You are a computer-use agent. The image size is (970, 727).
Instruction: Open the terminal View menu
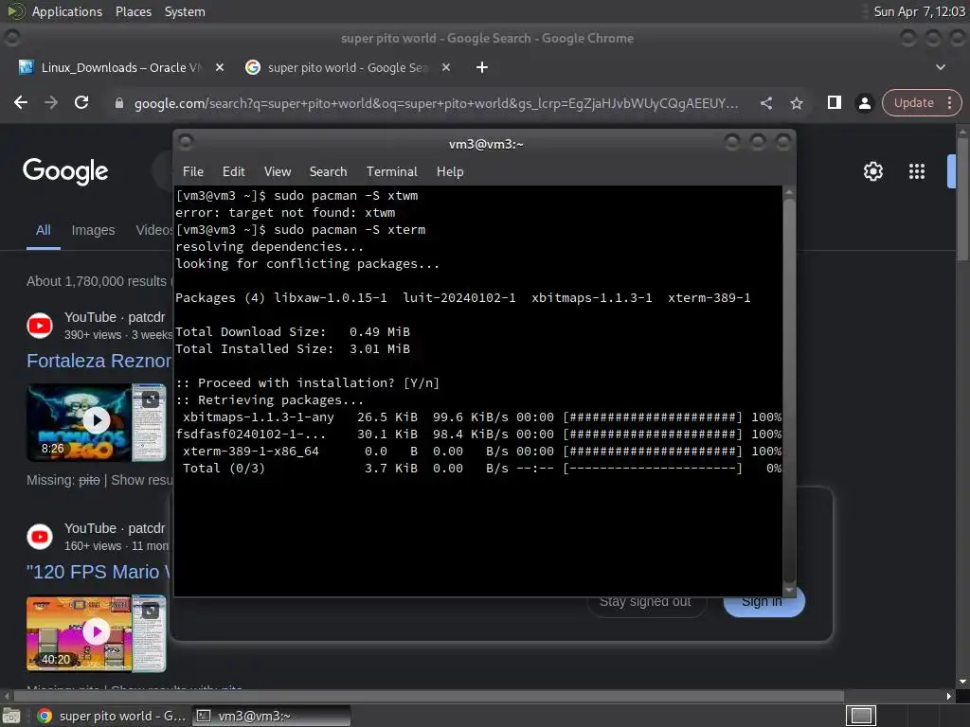[x=278, y=172]
